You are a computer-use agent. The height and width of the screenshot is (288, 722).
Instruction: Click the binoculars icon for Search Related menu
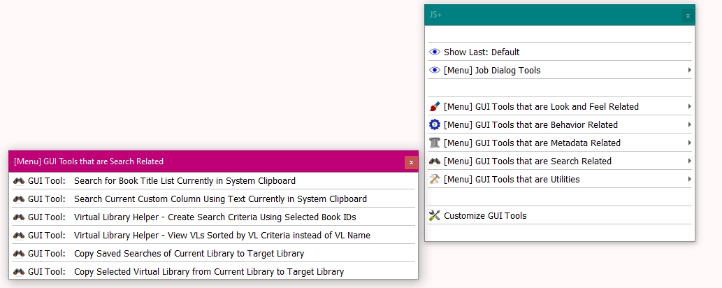coord(435,161)
